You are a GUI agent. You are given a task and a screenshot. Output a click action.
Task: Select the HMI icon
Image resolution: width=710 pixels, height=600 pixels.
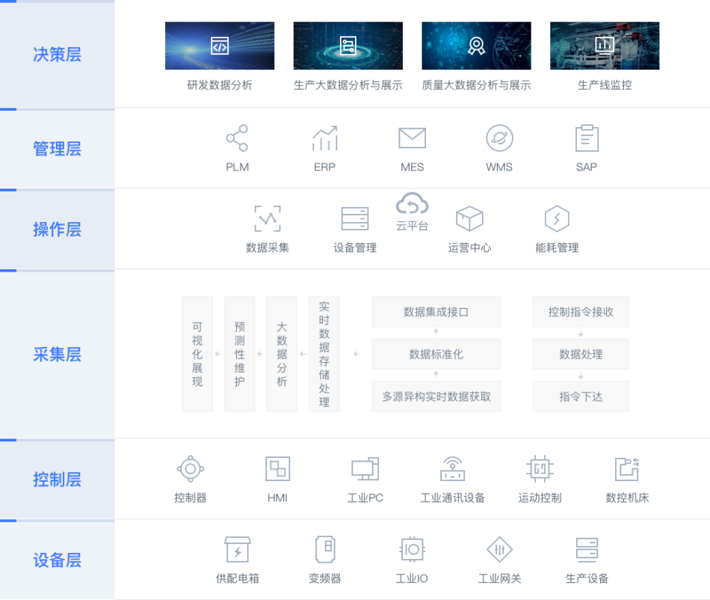click(277, 468)
